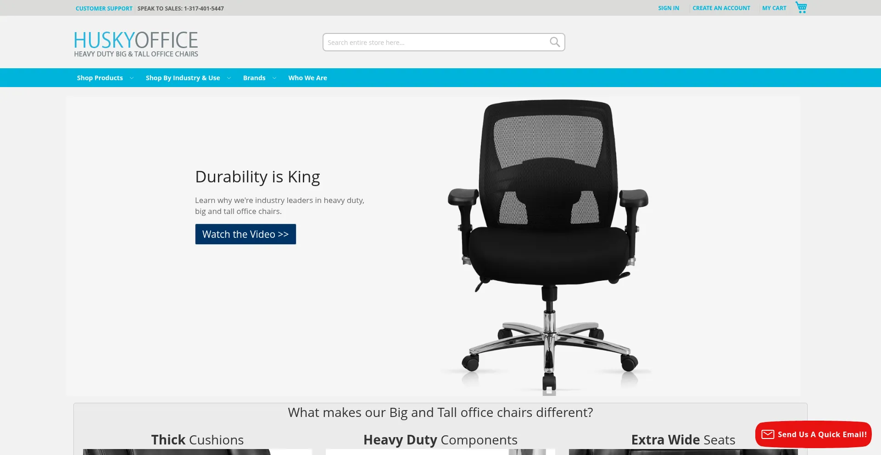
Task: Open the Who We Are menu item
Action: [308, 78]
